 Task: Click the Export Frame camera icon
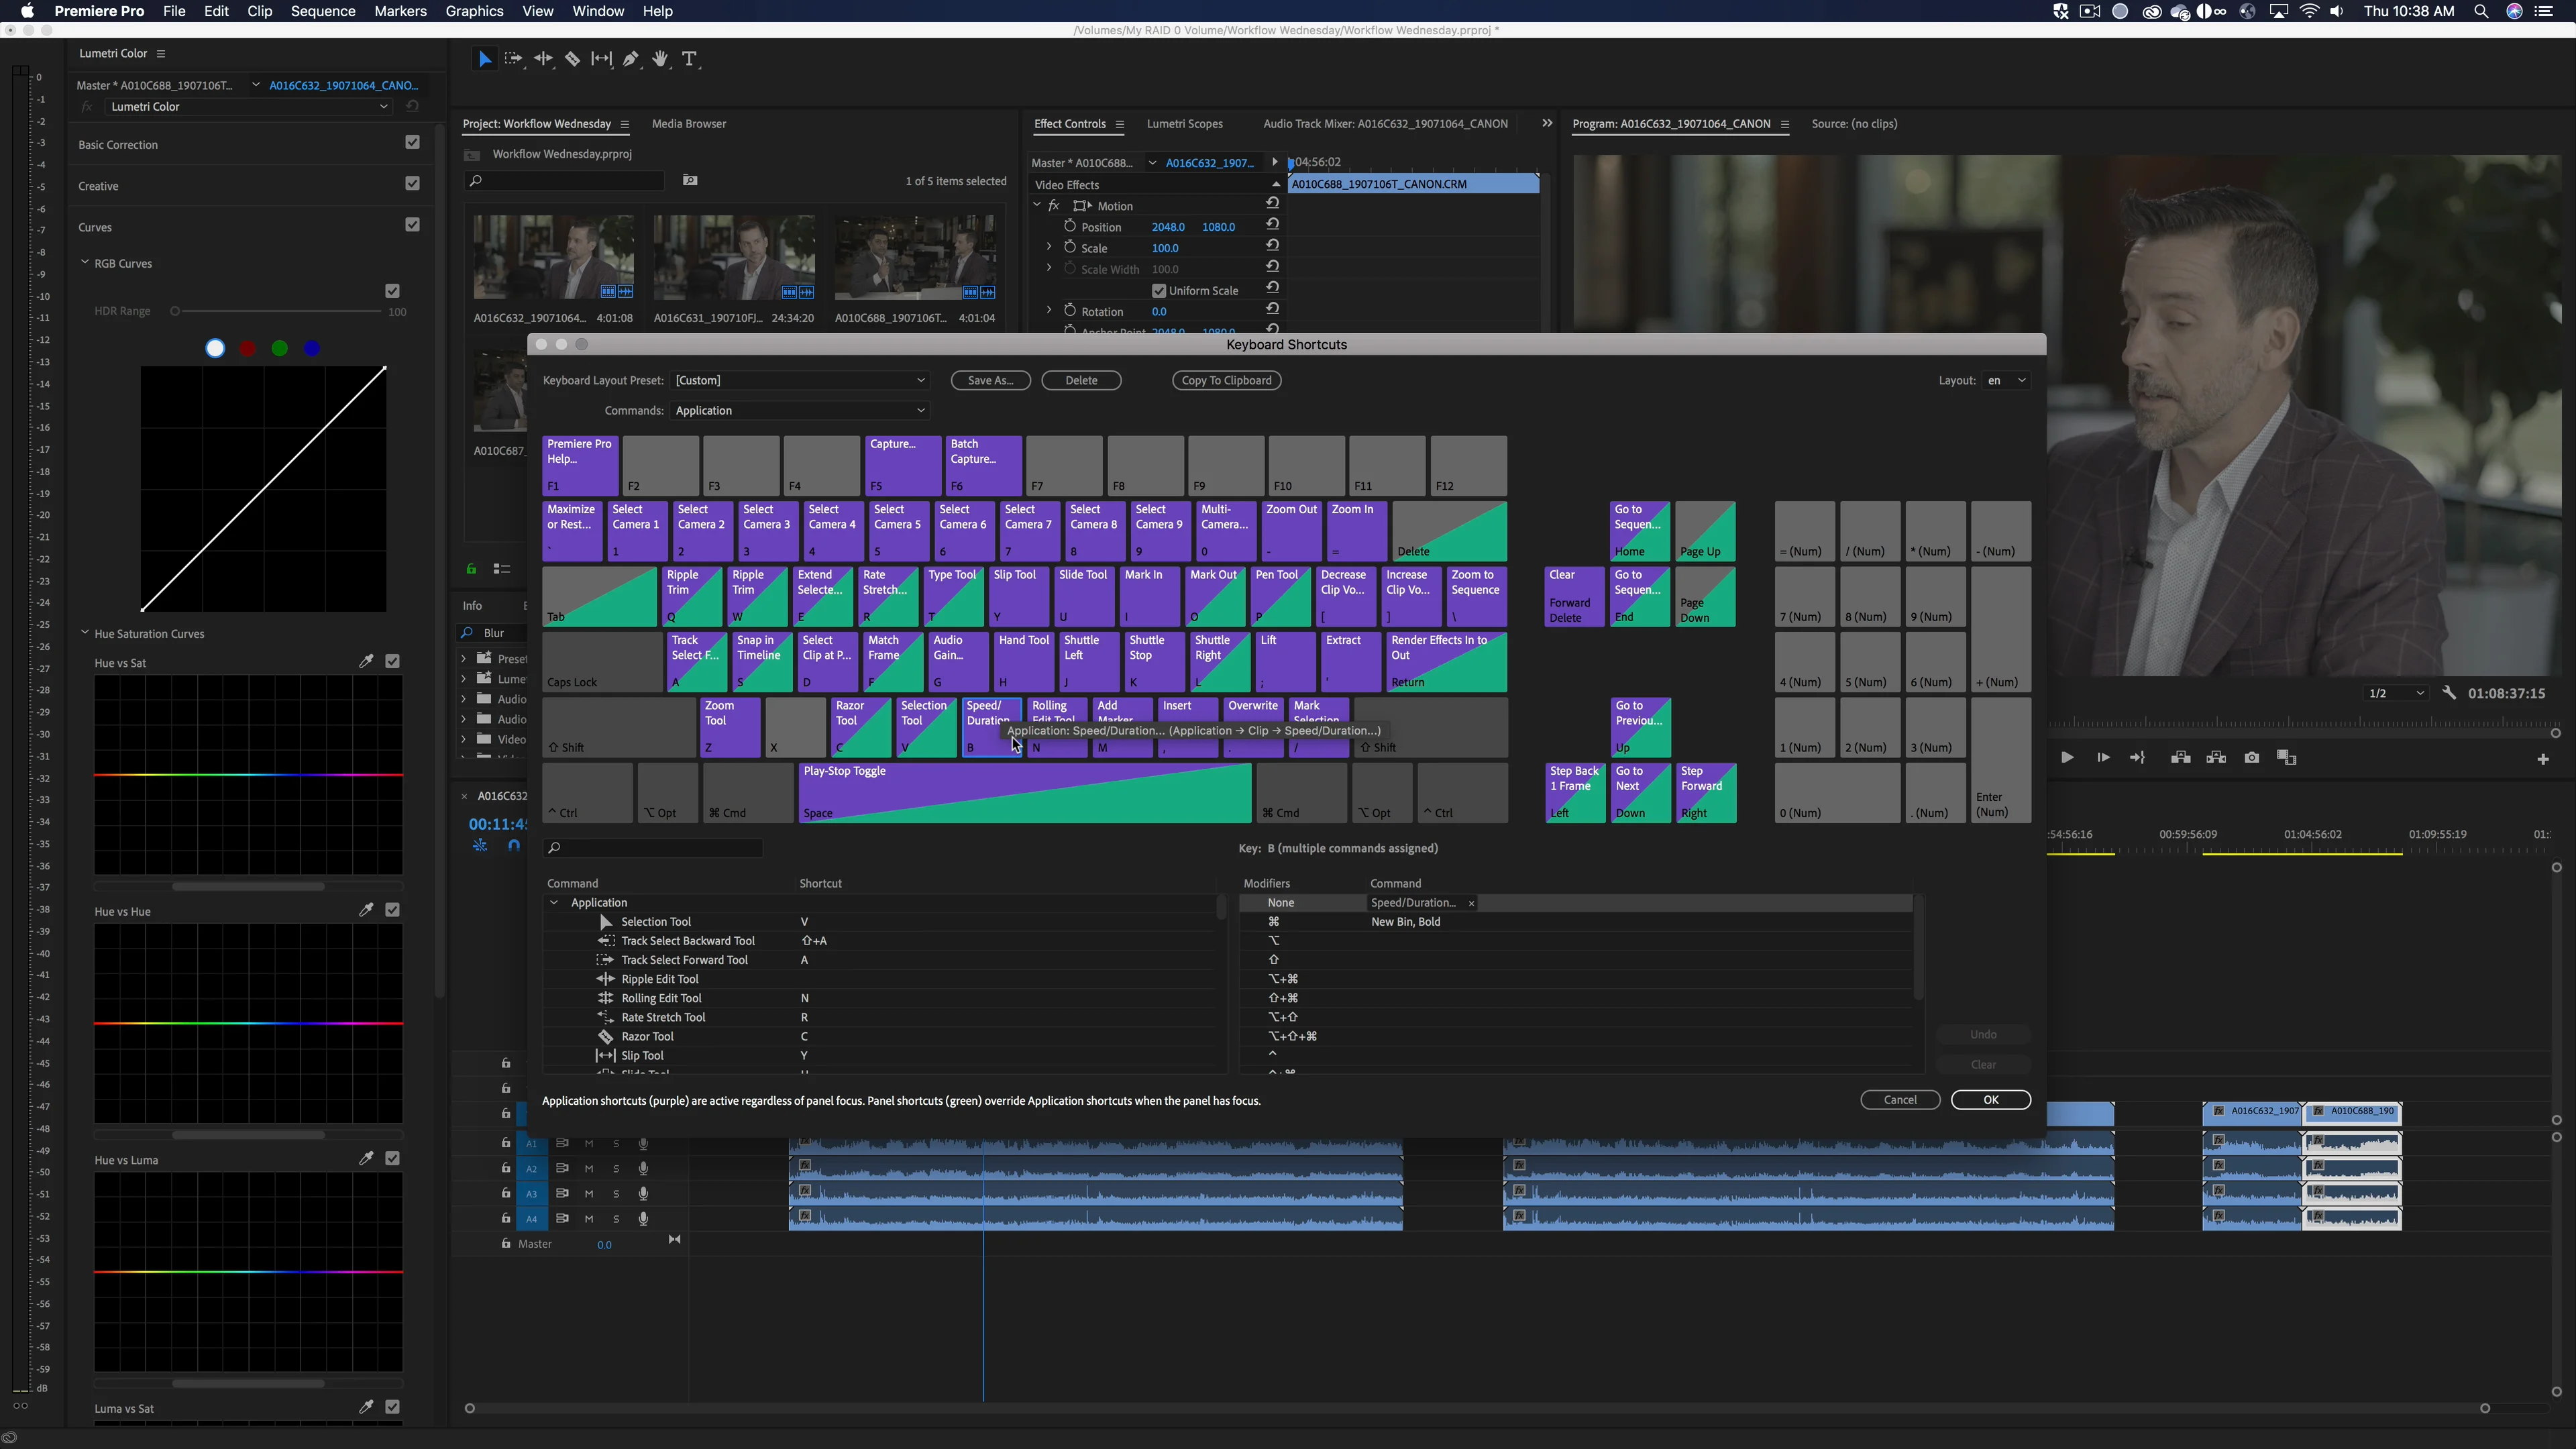(2251, 757)
